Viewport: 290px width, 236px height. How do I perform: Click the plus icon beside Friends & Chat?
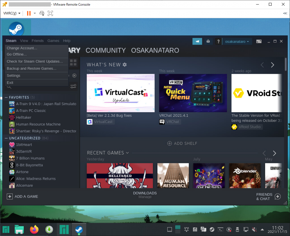click(278, 197)
